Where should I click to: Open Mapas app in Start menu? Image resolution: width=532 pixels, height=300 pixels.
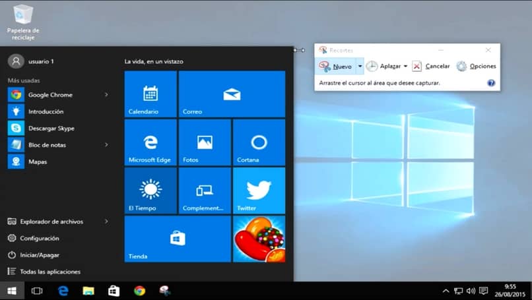[x=58, y=162]
